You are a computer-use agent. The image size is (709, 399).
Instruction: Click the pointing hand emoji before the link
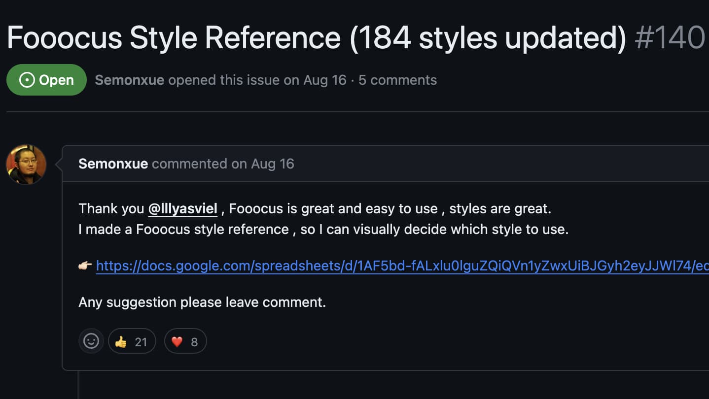(x=85, y=266)
